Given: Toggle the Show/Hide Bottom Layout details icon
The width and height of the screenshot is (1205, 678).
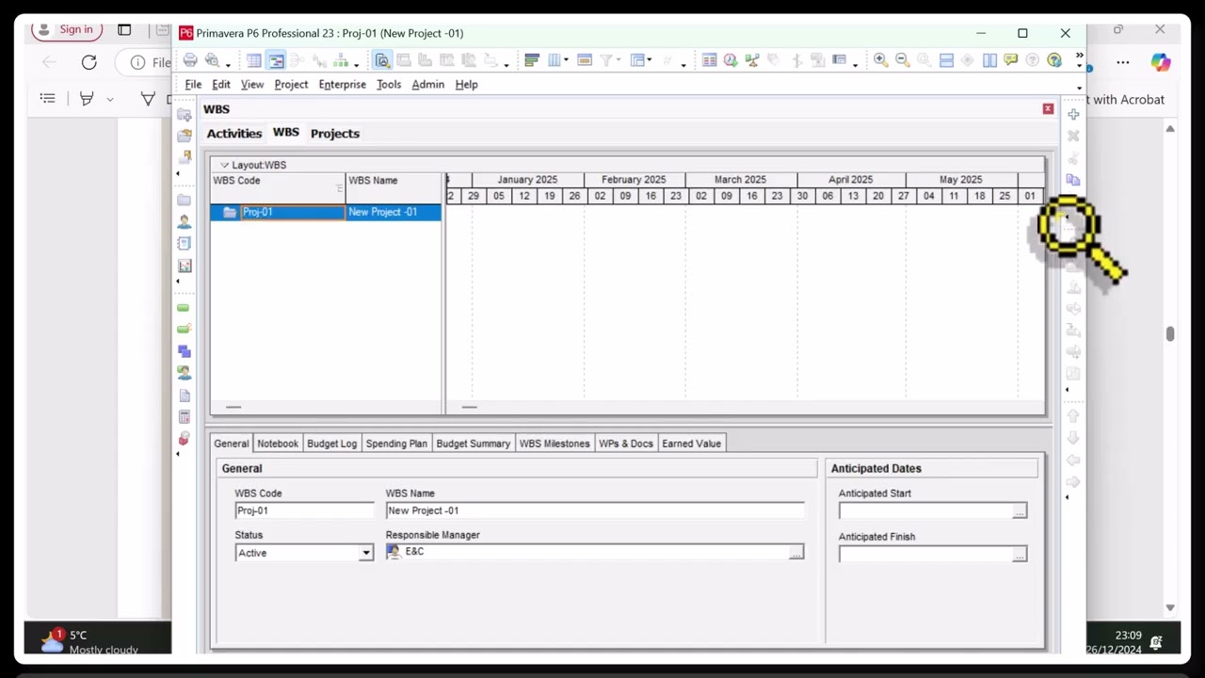Looking at the screenshot, I should [382, 60].
